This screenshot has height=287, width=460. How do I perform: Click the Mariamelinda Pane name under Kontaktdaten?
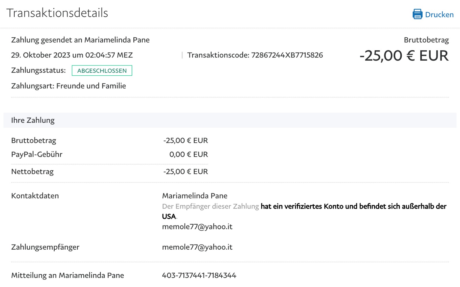195,196
